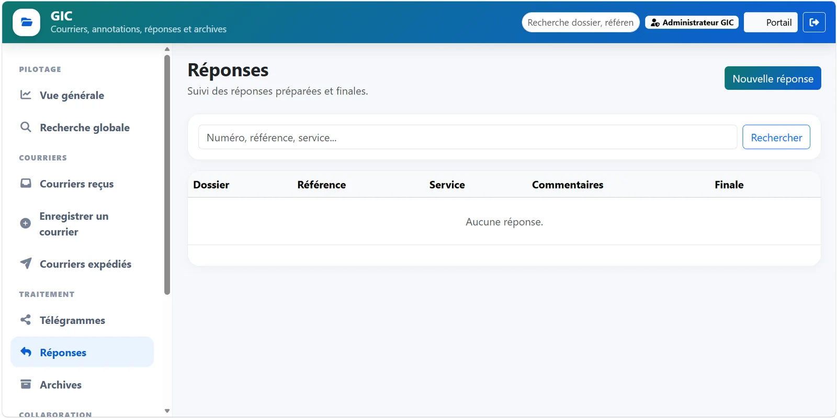Click the Administrateur GIC user icon
837x419 pixels.
click(x=655, y=22)
